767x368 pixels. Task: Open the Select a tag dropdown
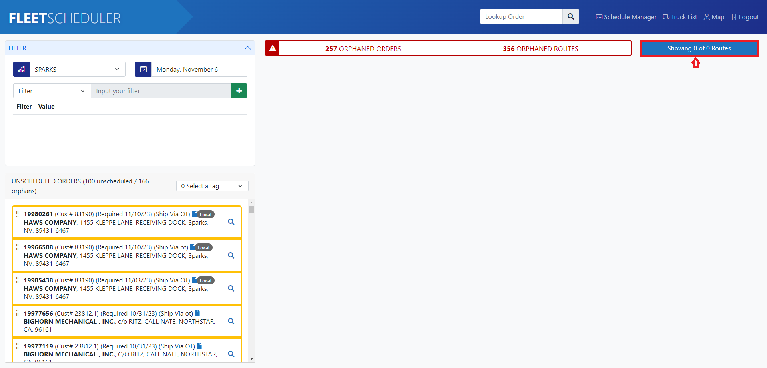click(x=212, y=186)
